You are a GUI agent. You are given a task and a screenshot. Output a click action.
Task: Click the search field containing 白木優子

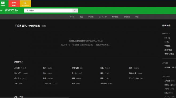(x=49, y=11)
